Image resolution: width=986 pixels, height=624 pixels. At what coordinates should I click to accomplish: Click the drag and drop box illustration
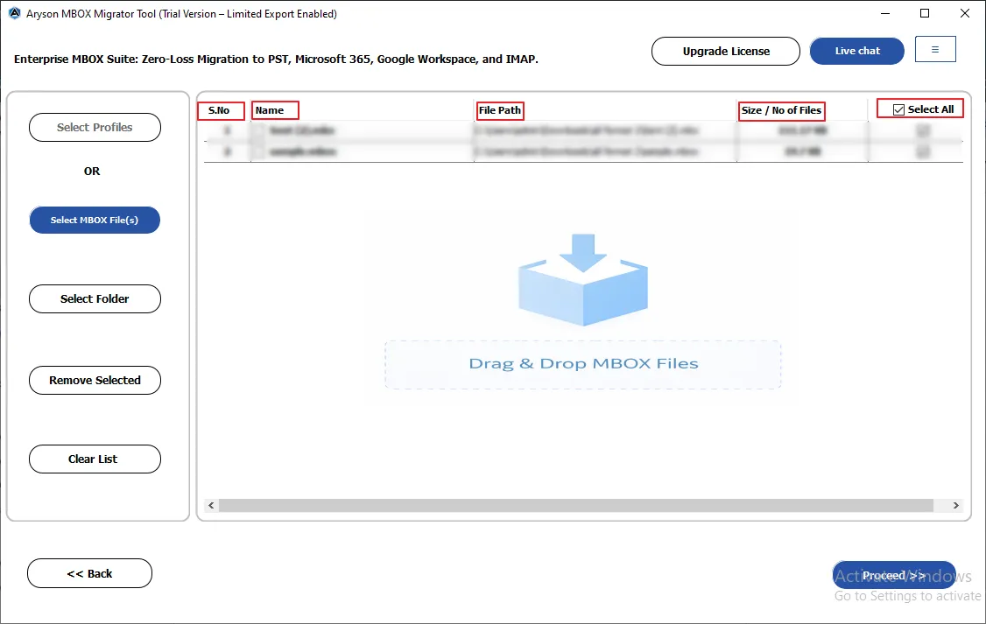click(x=583, y=280)
